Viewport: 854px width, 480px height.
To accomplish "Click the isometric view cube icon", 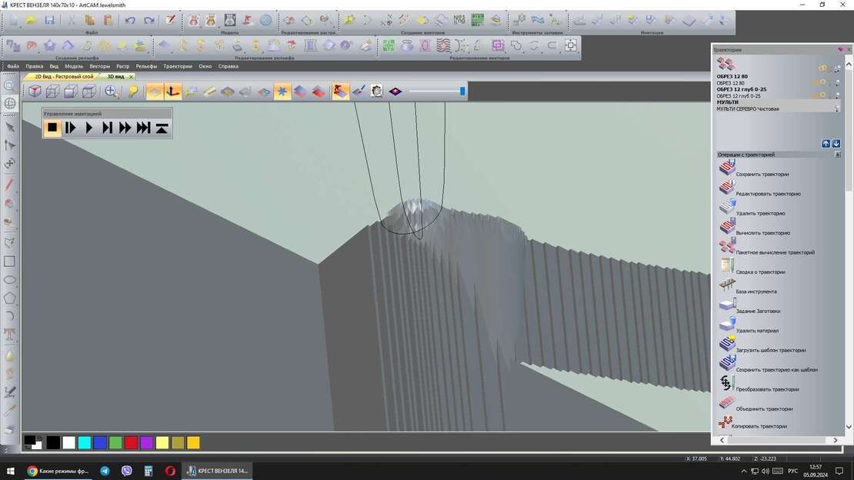I will 35,92.
